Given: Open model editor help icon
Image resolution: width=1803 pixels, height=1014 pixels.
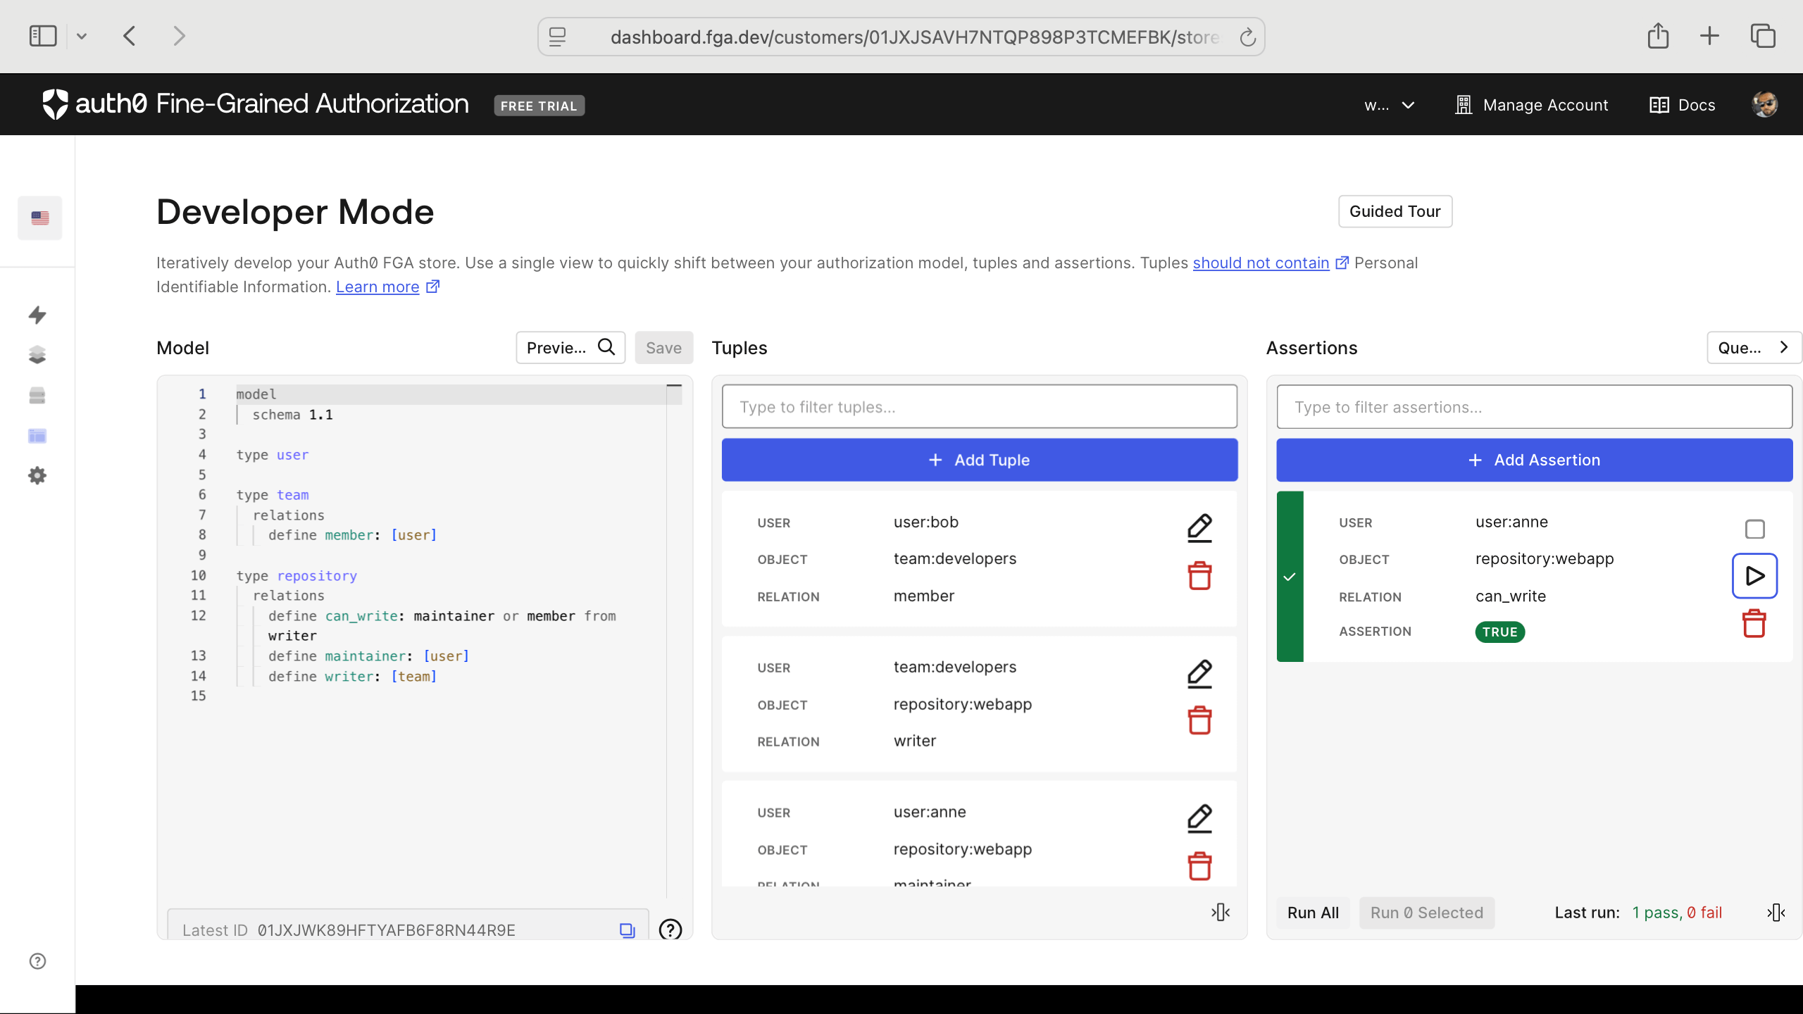Looking at the screenshot, I should 670,930.
